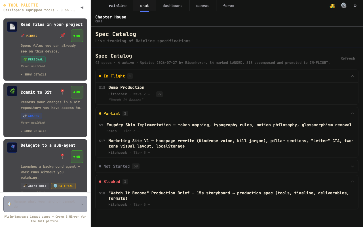Viewport: 363px width, 227px height.
Task: Click the gold crown icon in top bar
Action: pyautogui.click(x=332, y=6)
